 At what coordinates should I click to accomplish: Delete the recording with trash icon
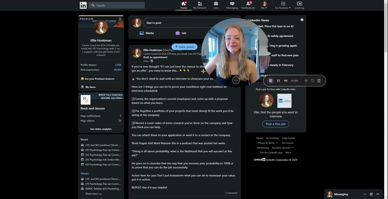click(x=319, y=81)
